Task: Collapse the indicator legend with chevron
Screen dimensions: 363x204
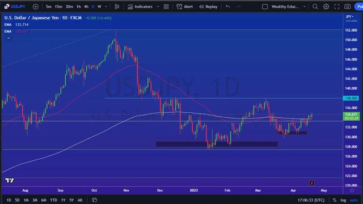Action: pyautogui.click(x=9, y=38)
